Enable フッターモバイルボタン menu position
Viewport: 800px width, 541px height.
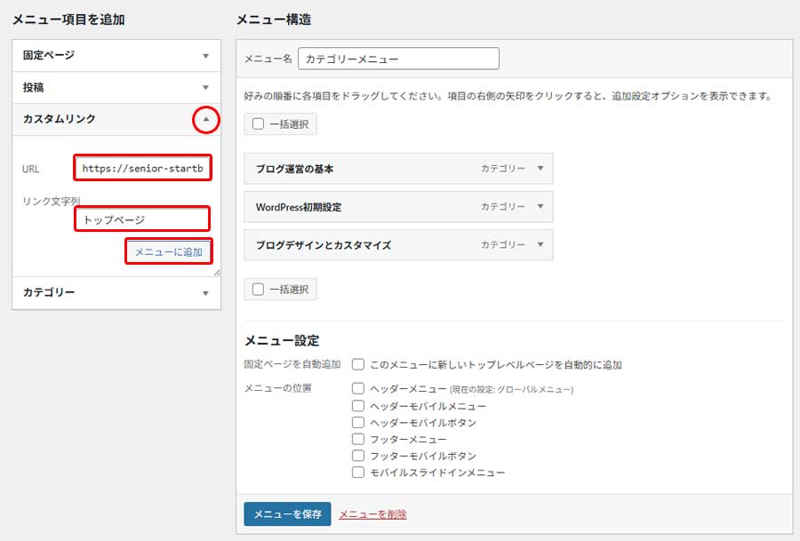tap(358, 456)
